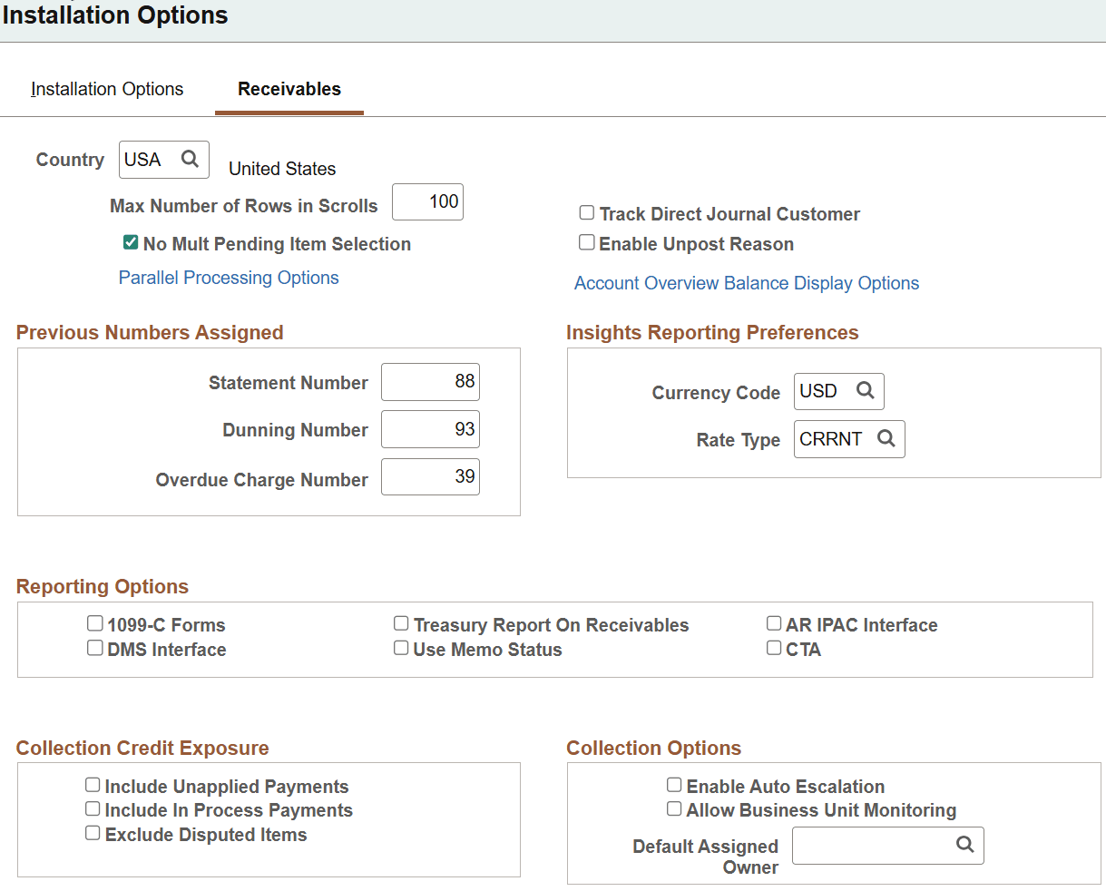
Task: Switch to the Installation Options tab
Action: pos(107,89)
